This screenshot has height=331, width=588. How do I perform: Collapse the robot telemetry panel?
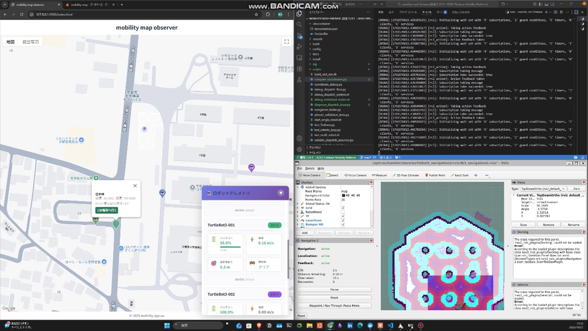[x=281, y=193]
